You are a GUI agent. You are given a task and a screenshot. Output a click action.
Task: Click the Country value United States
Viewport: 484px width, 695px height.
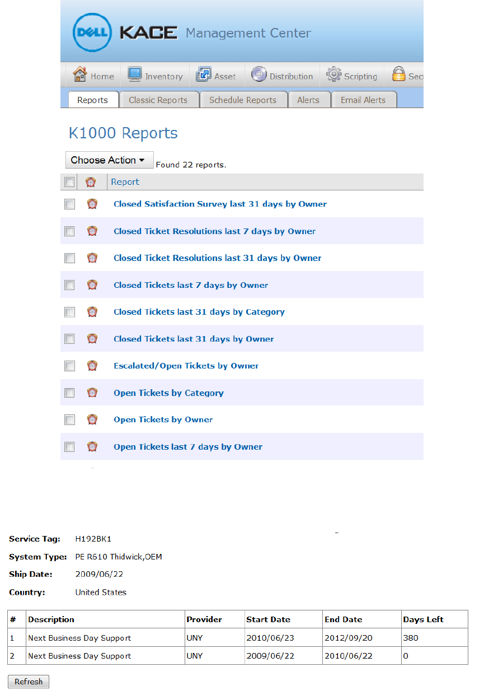pos(101,592)
